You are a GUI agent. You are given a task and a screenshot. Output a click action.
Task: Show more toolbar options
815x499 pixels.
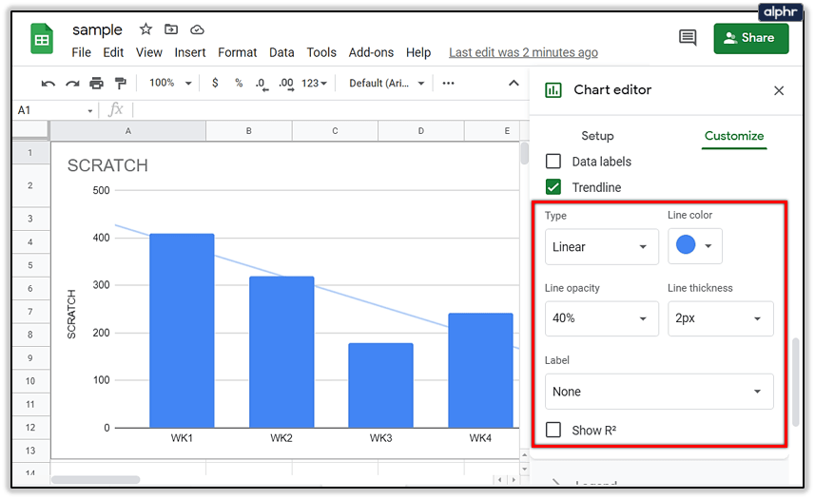pos(448,83)
